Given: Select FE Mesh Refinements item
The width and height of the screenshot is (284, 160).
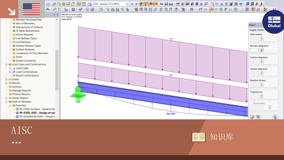Looking at the screenshot, I should click(27, 31).
